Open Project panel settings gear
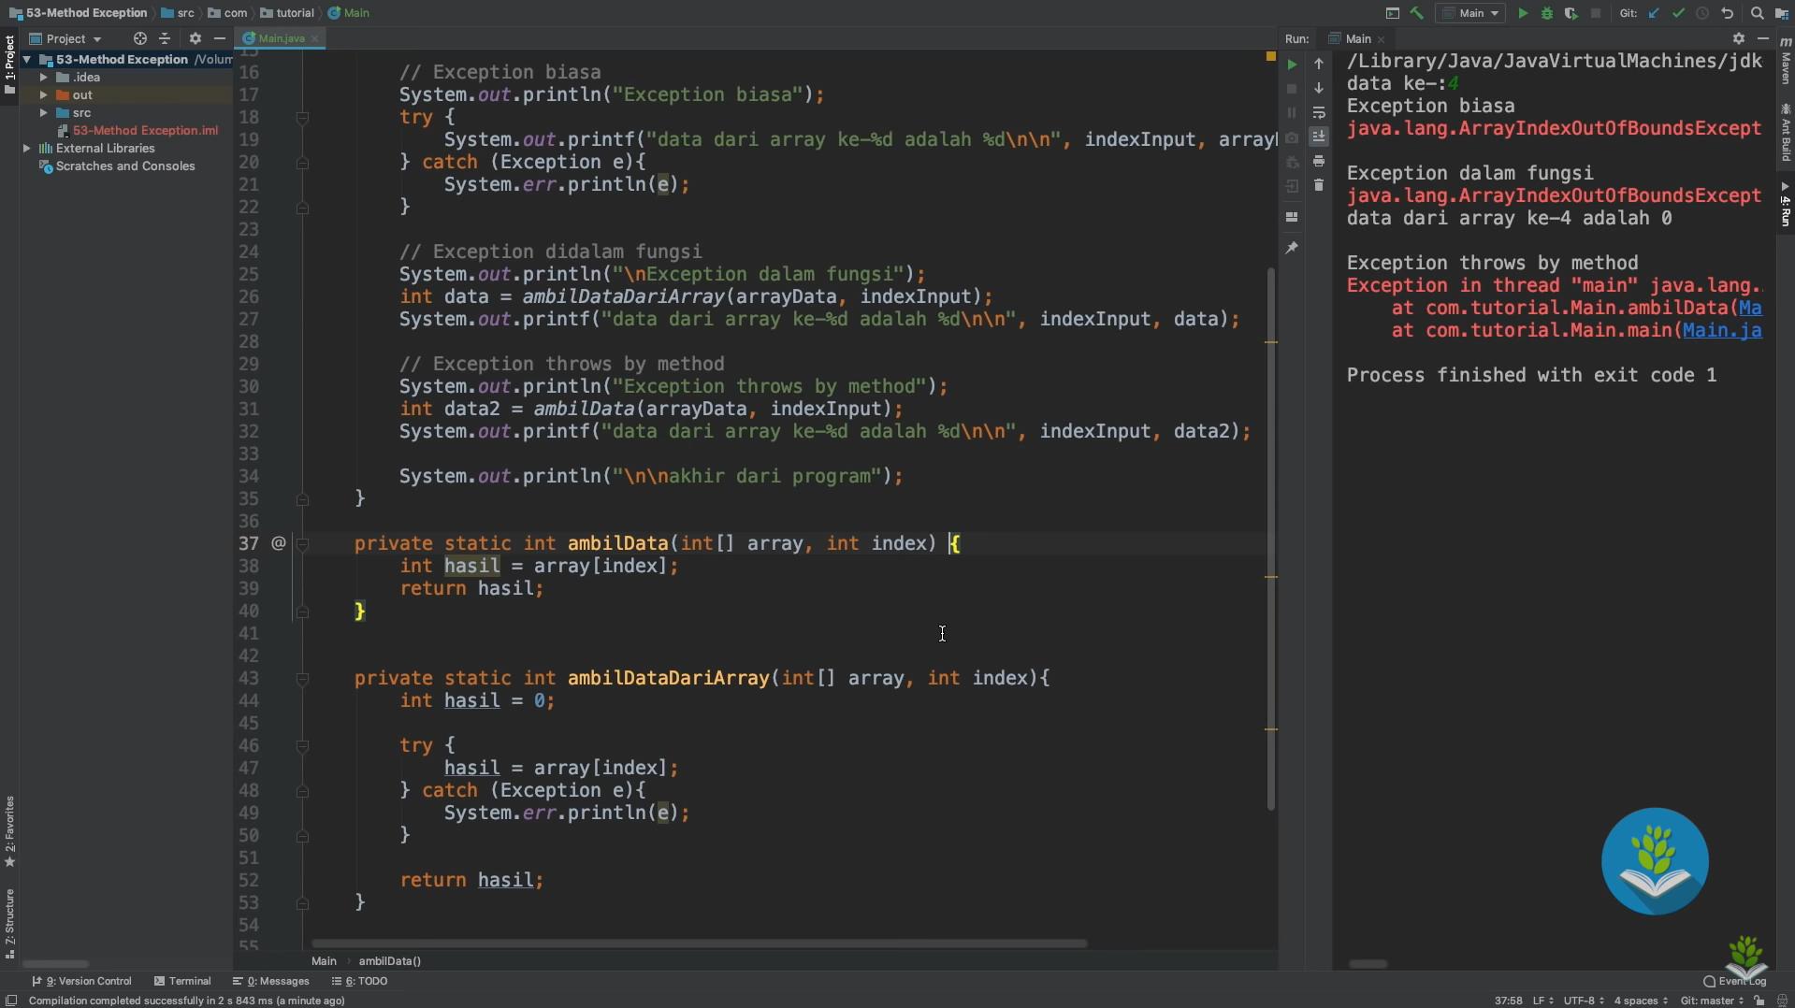The image size is (1795, 1008). 195,38
